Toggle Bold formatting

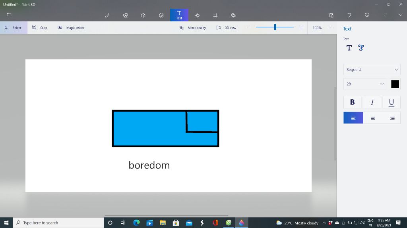(x=353, y=102)
